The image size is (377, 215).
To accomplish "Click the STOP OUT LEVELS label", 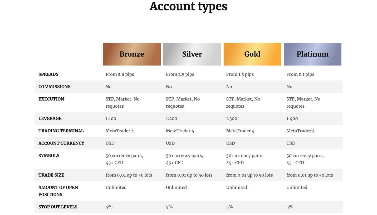I will pyautogui.click(x=58, y=207).
